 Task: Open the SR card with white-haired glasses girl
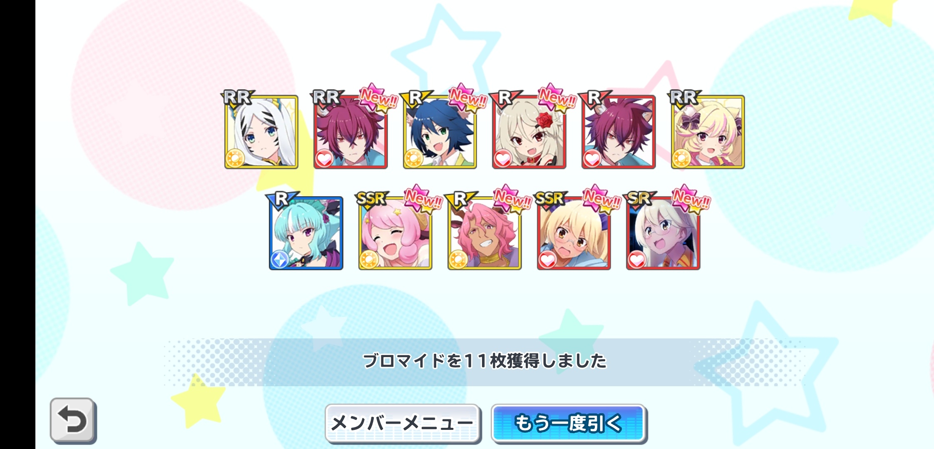point(663,233)
